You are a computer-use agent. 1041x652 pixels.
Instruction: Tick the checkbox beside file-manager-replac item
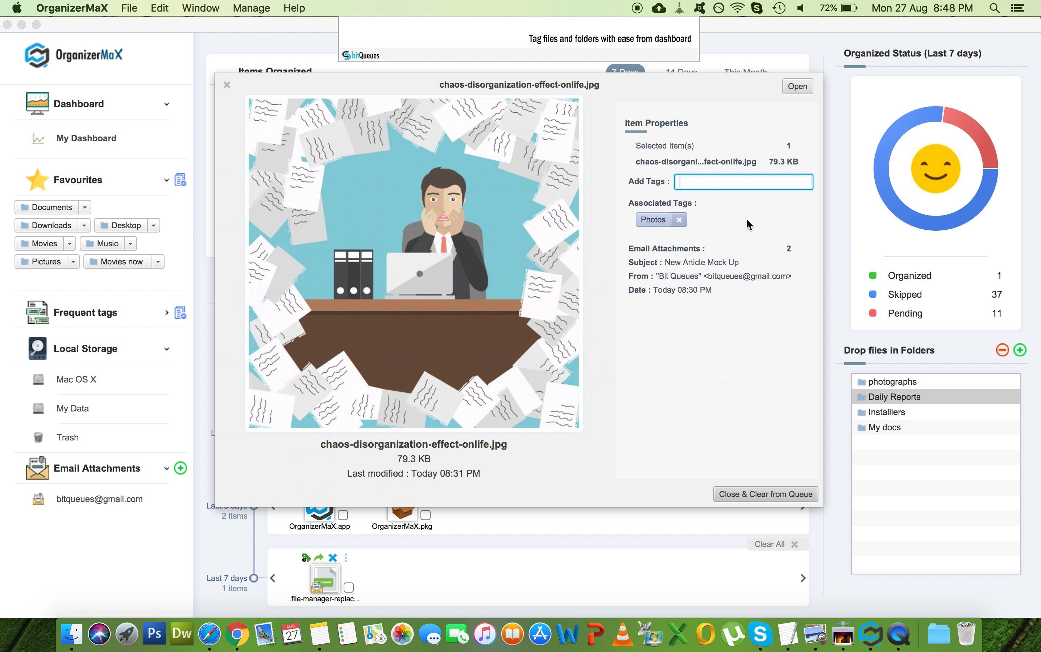(x=349, y=587)
